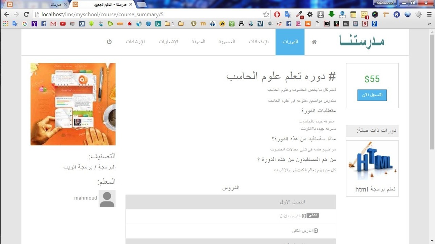Click the browser back arrow
This screenshot has height=244, width=435.
(7, 14)
